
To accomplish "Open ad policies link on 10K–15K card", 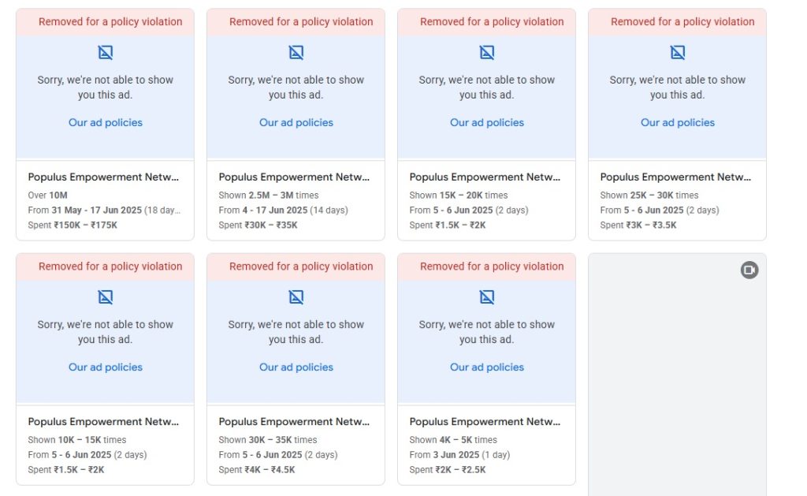I will click(x=106, y=367).
